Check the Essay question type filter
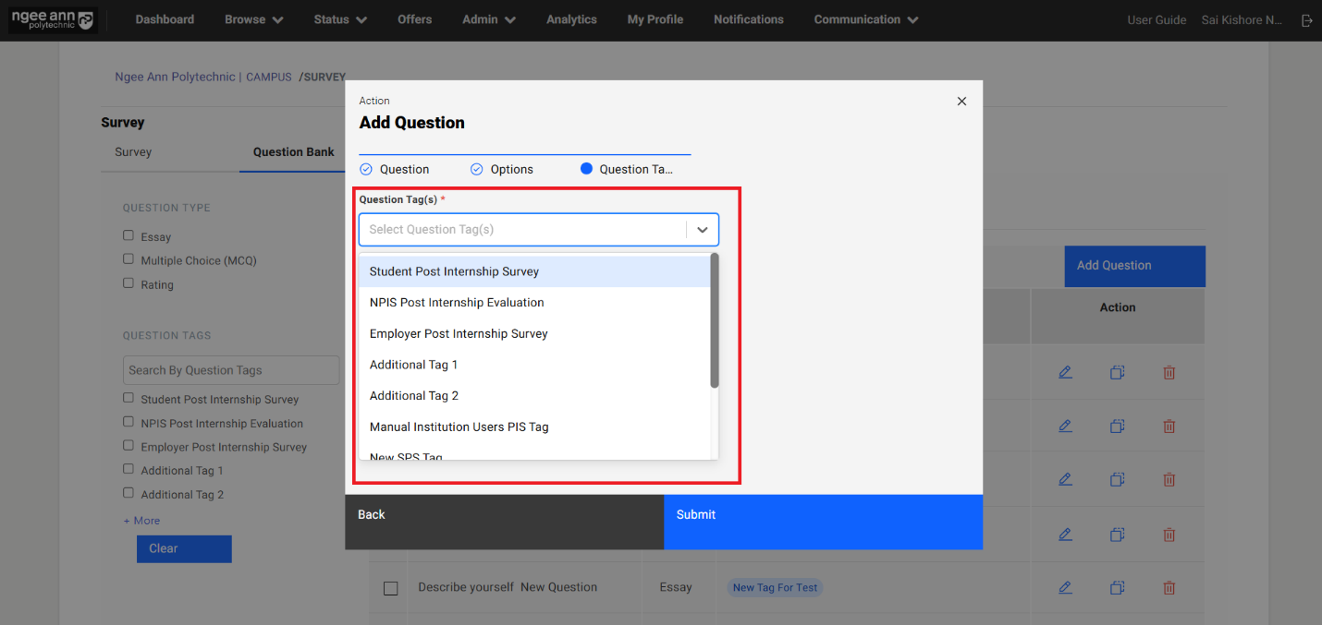Screen dimensions: 1322x625 coord(129,236)
